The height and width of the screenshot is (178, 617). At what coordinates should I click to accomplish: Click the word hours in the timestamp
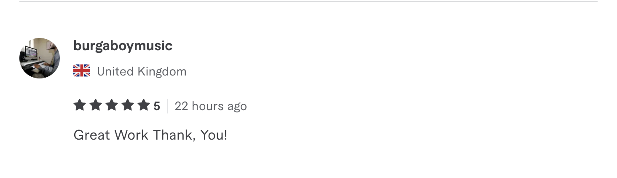(208, 106)
